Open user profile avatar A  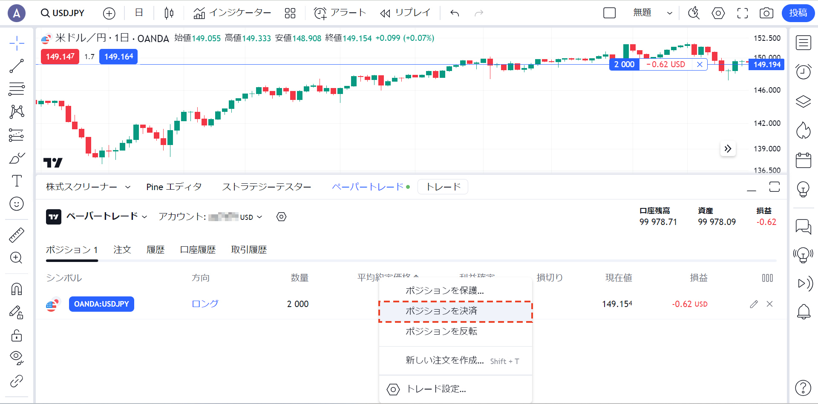17,13
